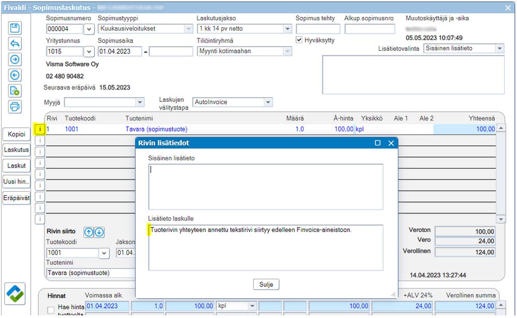Click the undo back-arrow icon in left toolbar

coord(15,43)
